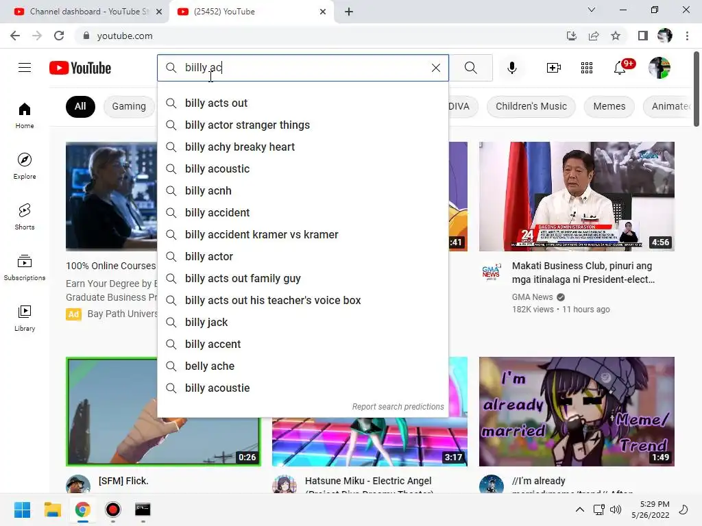Open Explore in the sidebar
Image resolution: width=702 pixels, height=526 pixels.
(x=25, y=166)
